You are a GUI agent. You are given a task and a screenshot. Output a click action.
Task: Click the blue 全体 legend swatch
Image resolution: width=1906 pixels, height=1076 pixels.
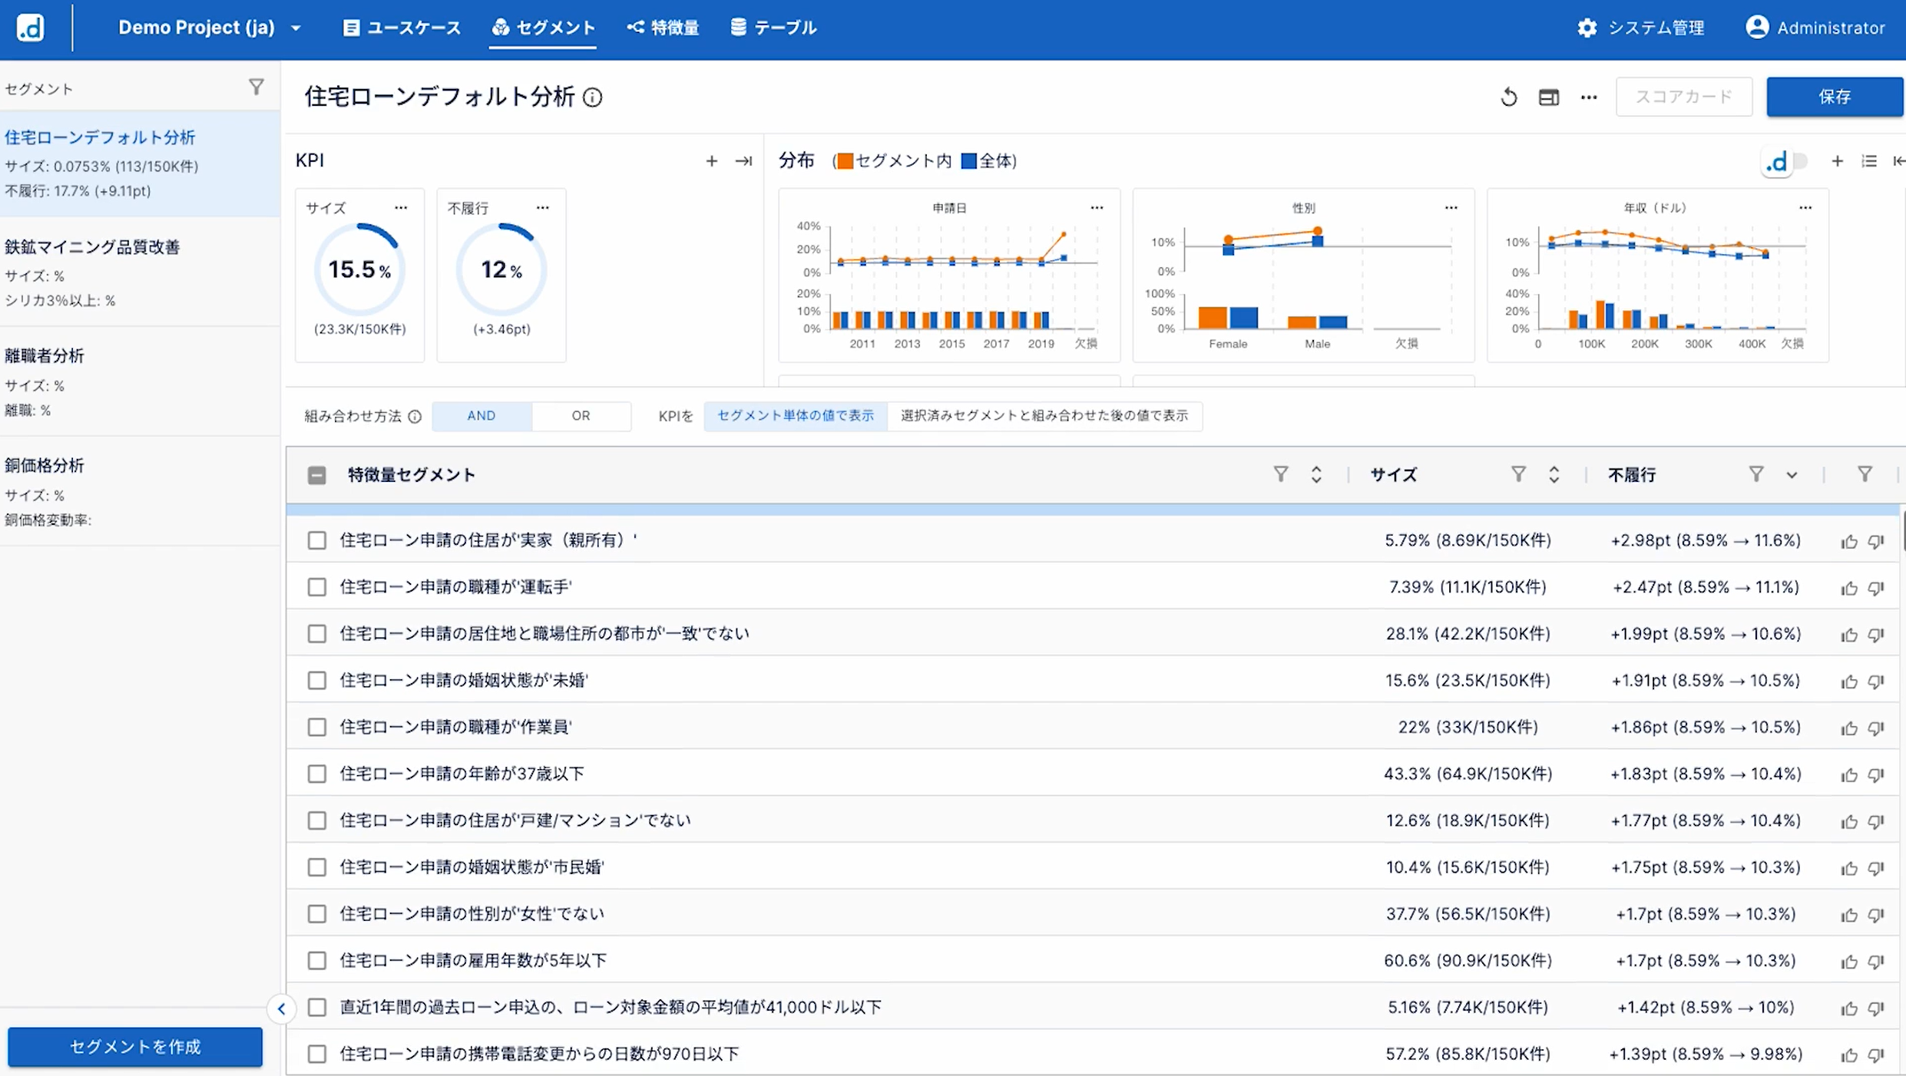tap(969, 161)
